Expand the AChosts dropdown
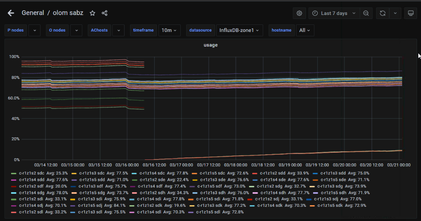421x221 pixels. click(118, 30)
